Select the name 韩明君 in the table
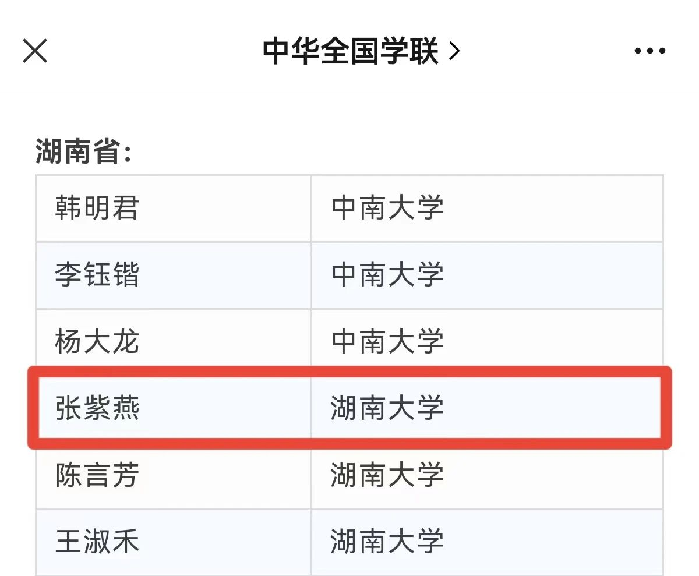 97,208
